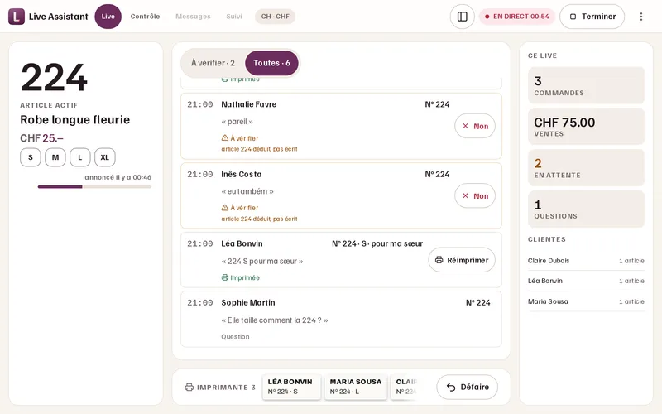The height and width of the screenshot is (414, 662).
Task: Click the warning icon on Nathalie Favre's row
Action: pyautogui.click(x=225, y=137)
